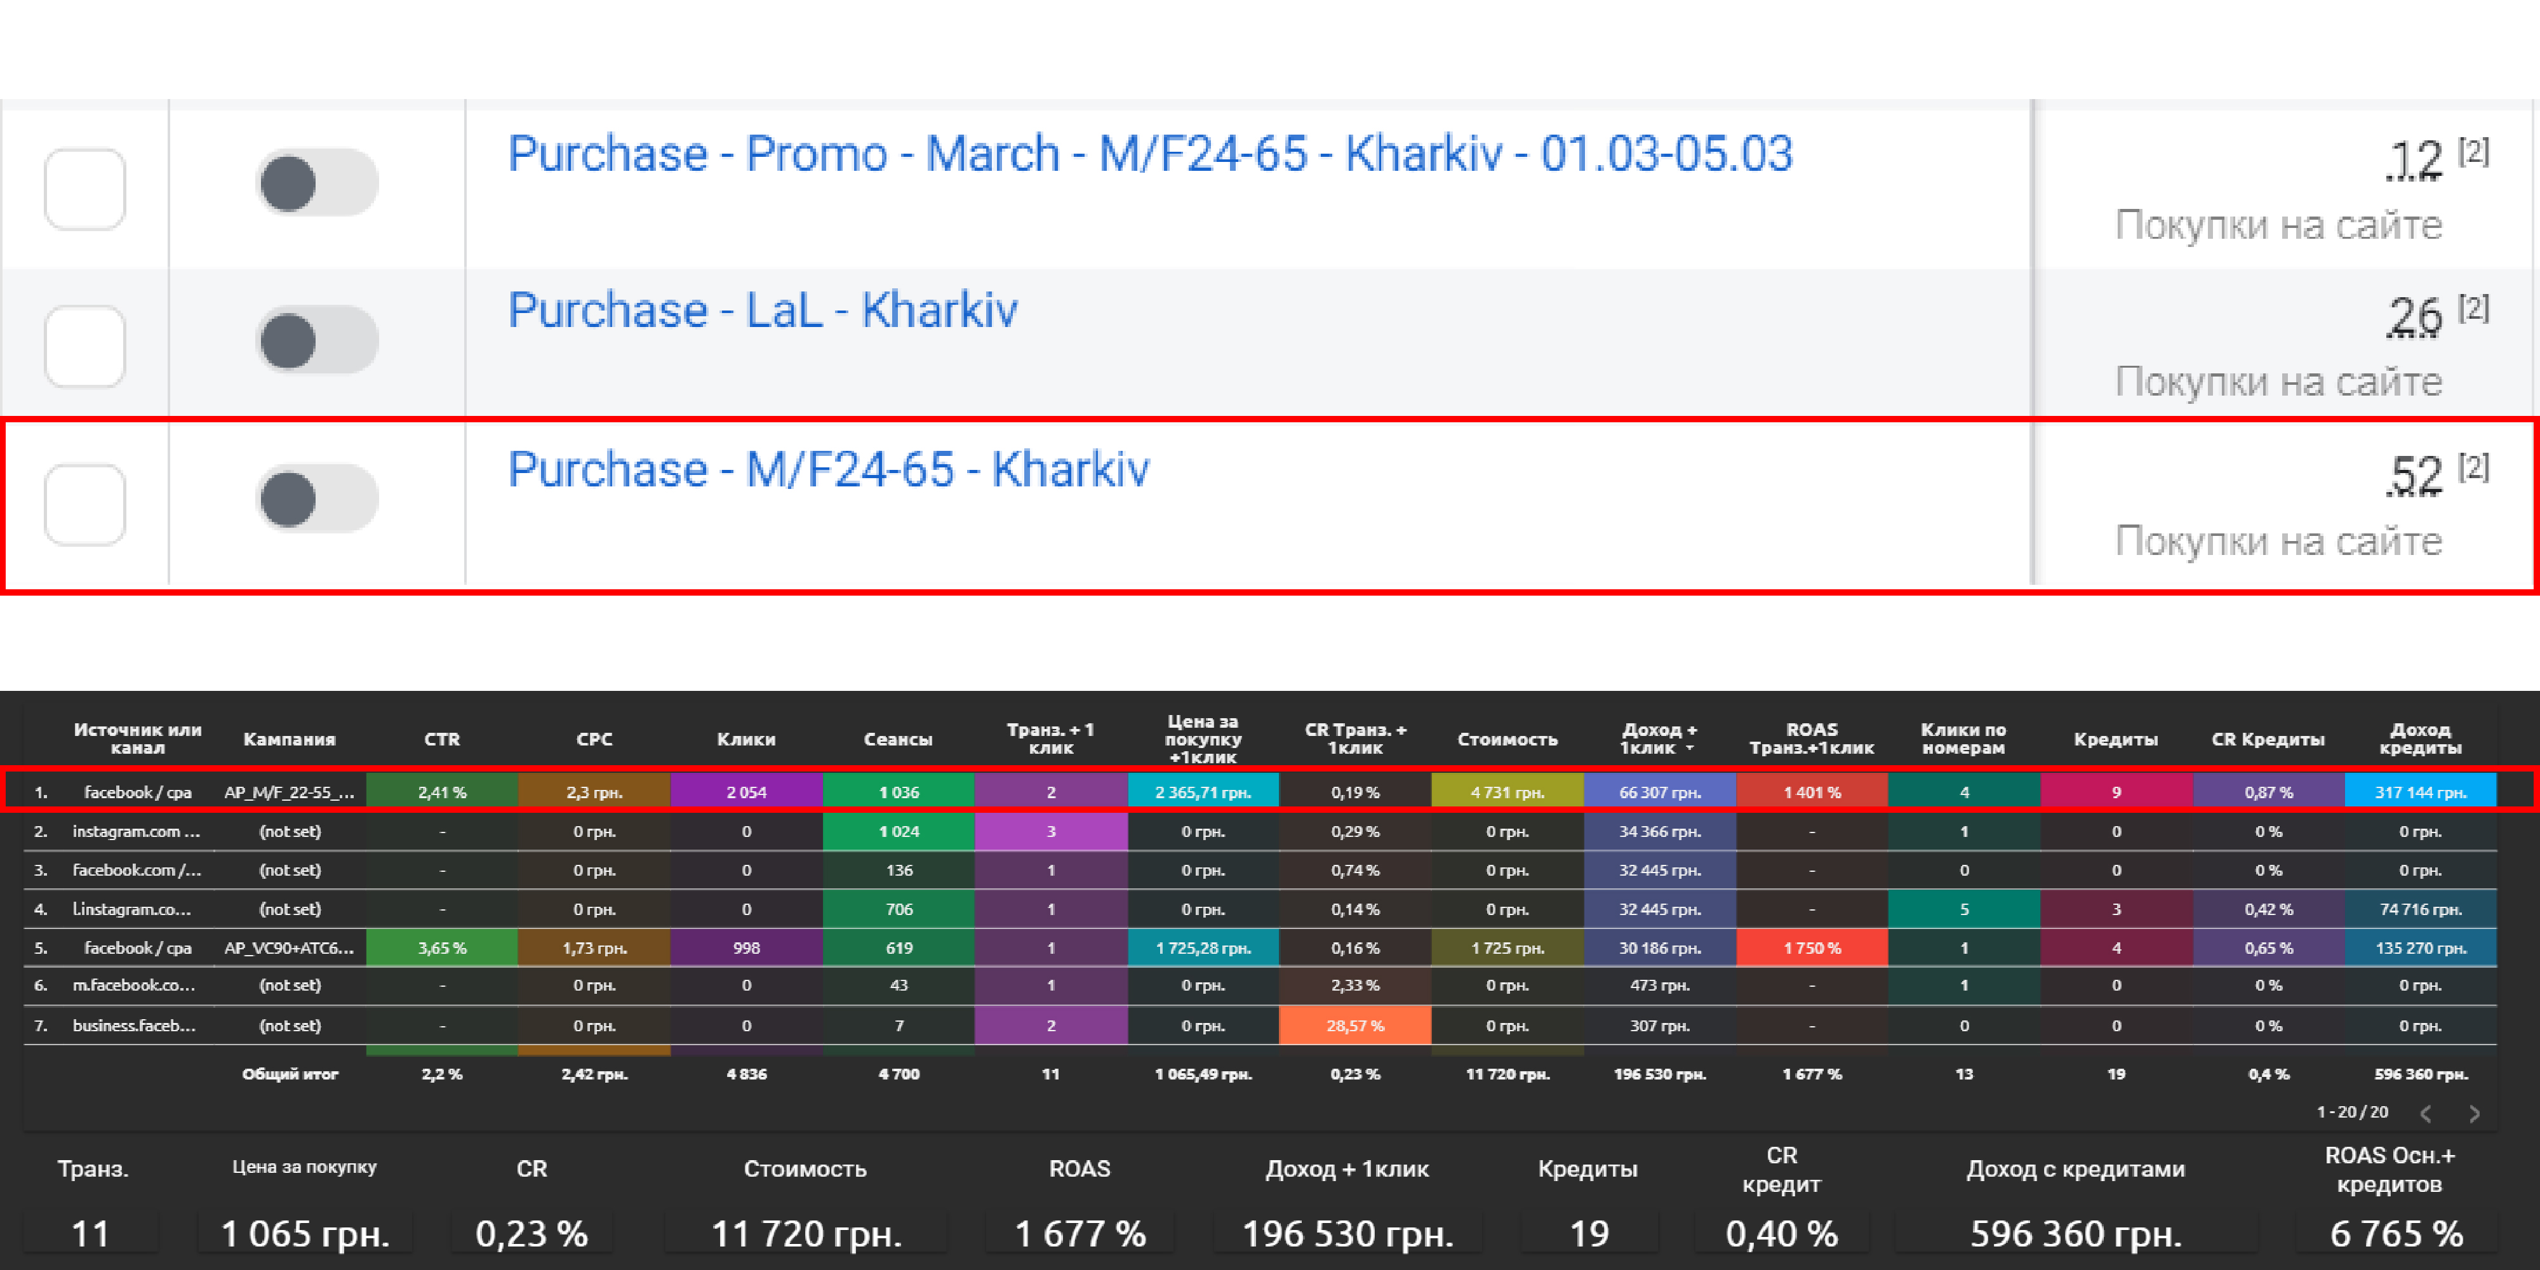Click [2] footnote beside 12 purchases
Viewport: 2540px width, 1270px height.
(2473, 152)
